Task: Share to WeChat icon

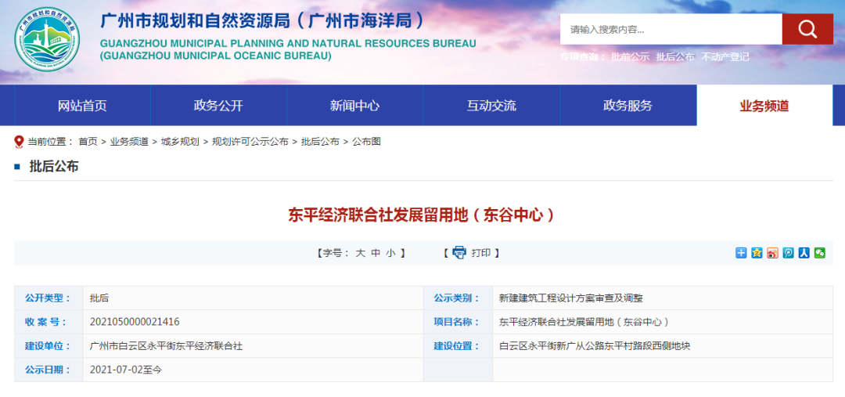Action: coord(820,252)
